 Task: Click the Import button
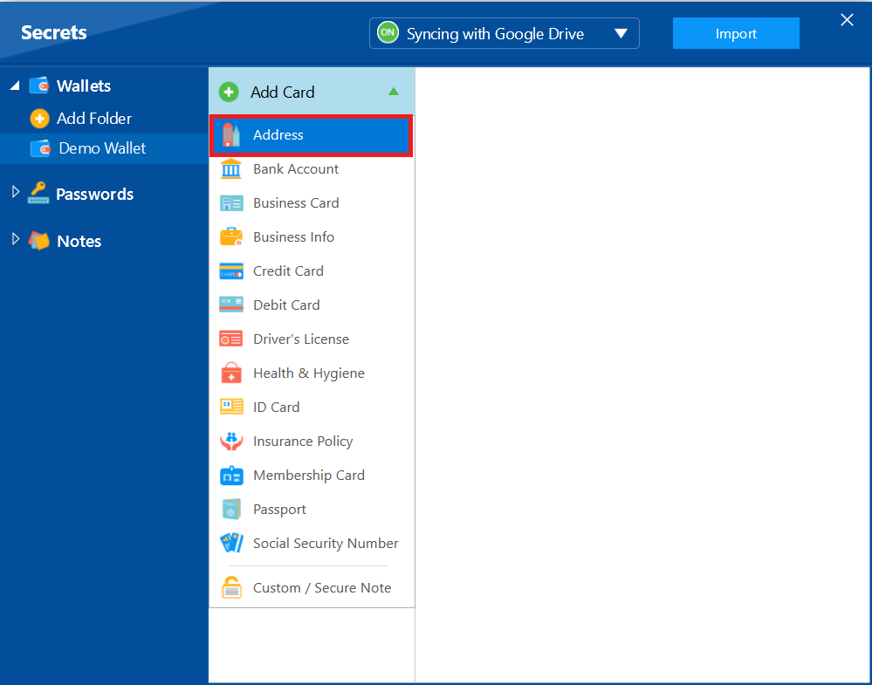tap(736, 33)
